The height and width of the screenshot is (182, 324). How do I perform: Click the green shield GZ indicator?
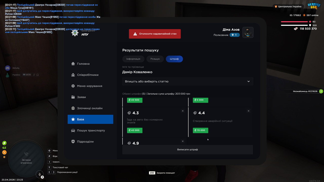[4, 143]
